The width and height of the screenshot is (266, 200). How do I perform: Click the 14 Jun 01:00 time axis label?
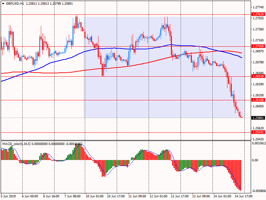[x=222, y=196]
